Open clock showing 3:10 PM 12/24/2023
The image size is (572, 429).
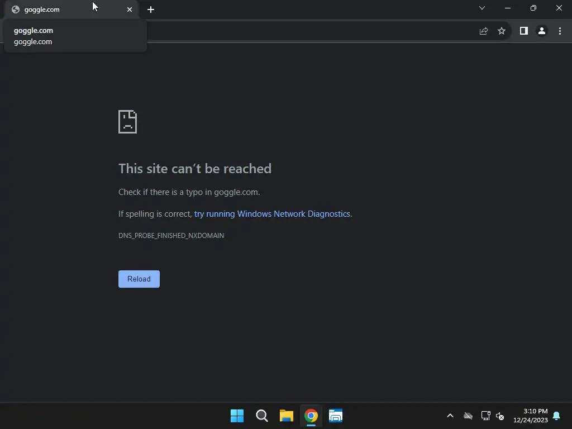[x=531, y=416]
